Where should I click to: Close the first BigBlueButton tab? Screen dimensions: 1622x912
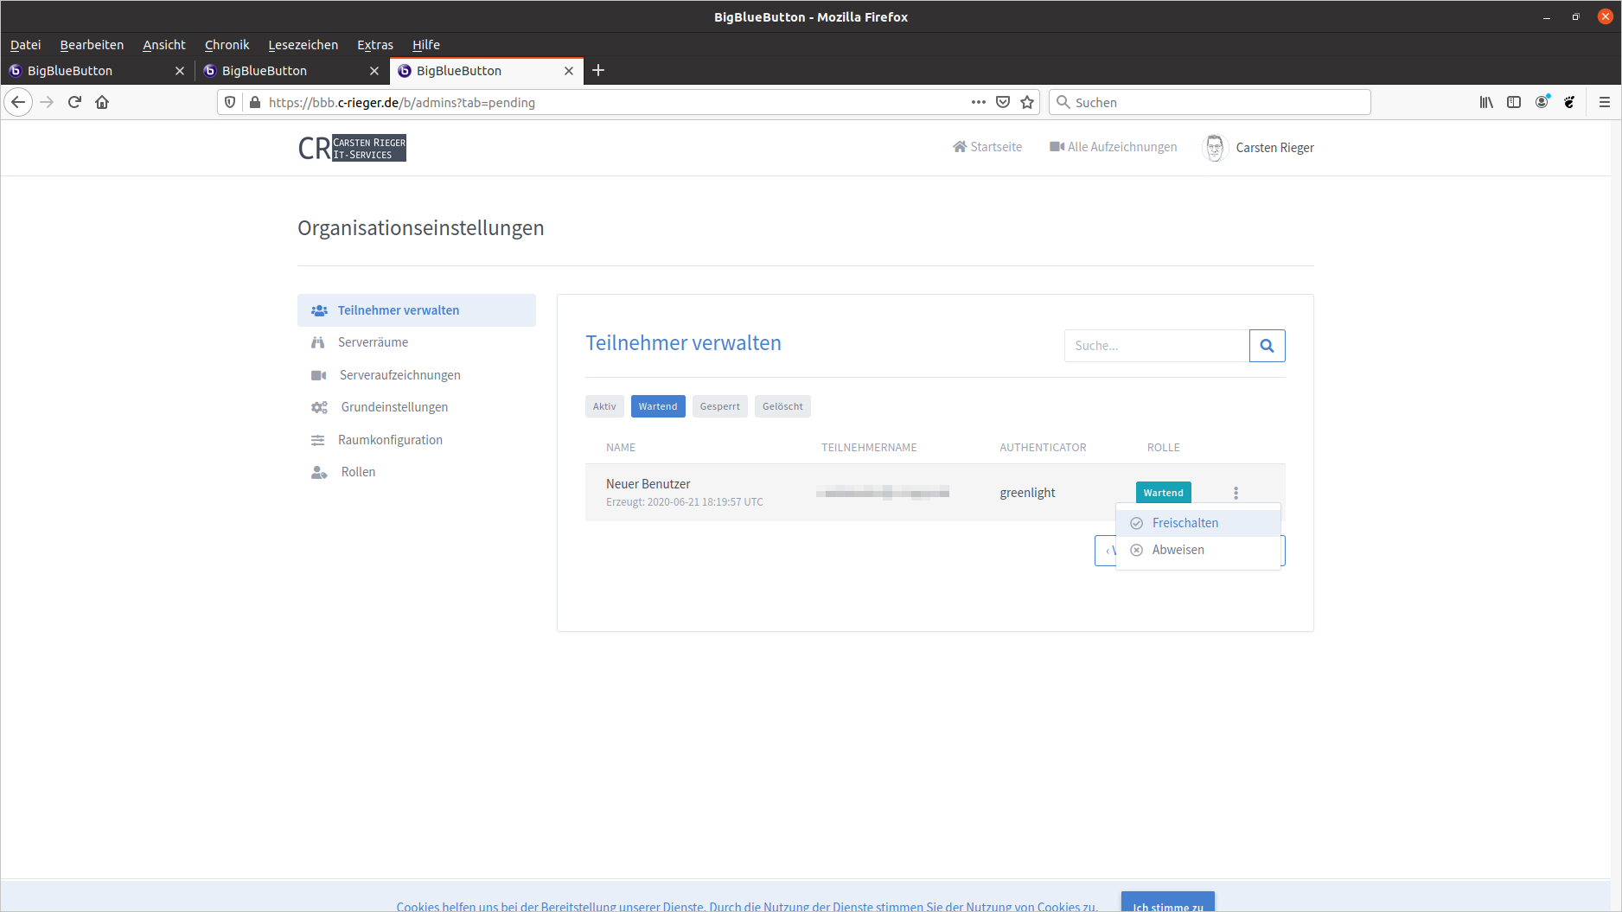[x=180, y=71]
